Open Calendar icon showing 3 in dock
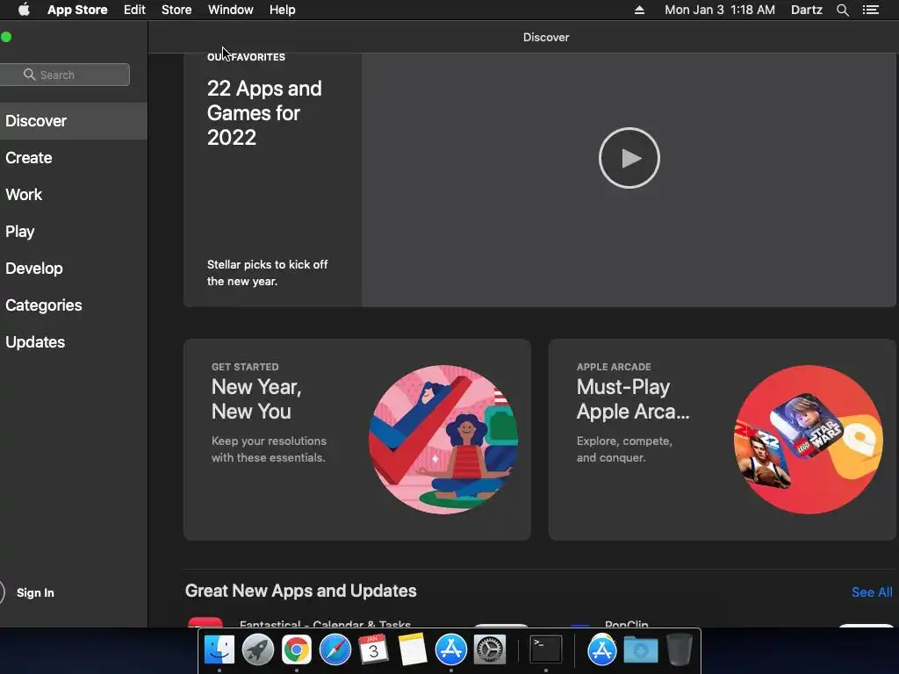The height and width of the screenshot is (674, 899). click(x=373, y=650)
